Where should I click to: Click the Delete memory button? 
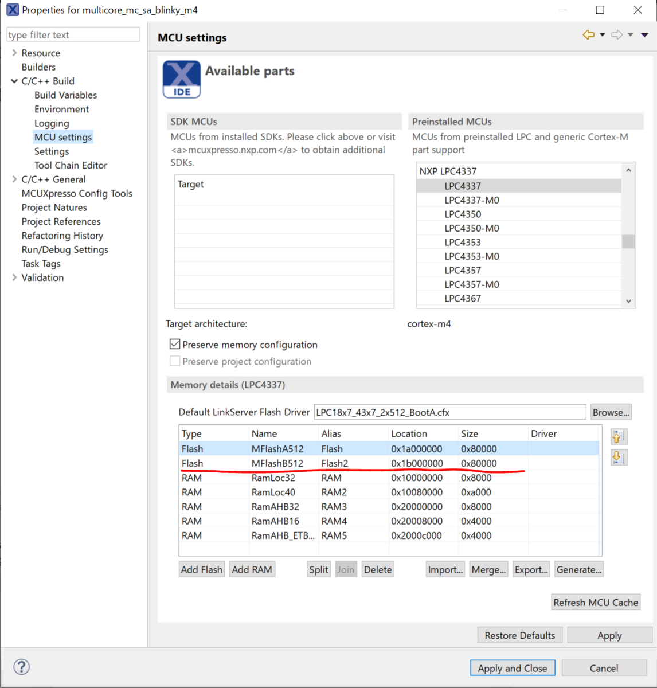pyautogui.click(x=378, y=569)
